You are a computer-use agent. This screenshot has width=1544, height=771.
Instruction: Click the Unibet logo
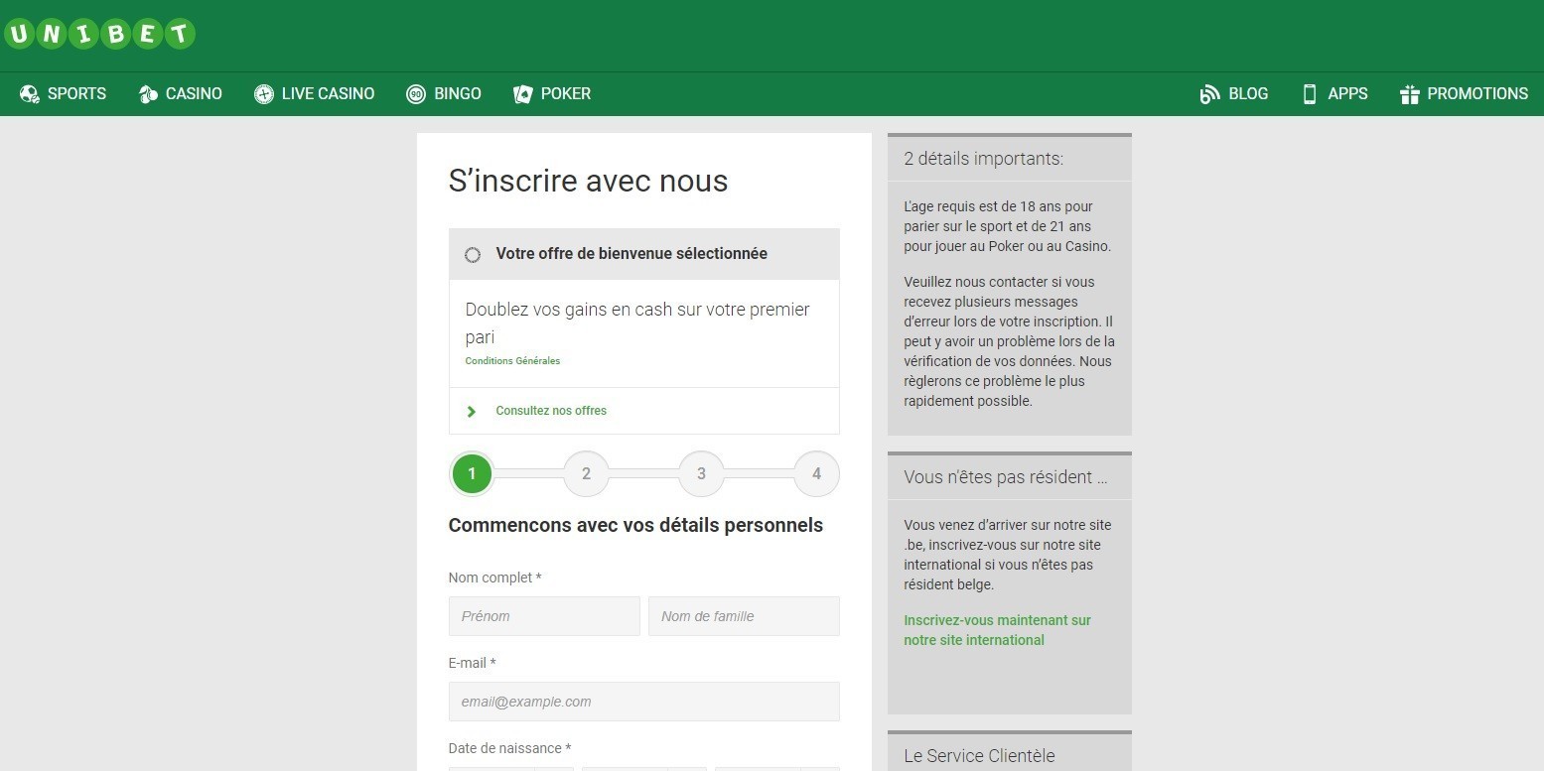(x=99, y=34)
